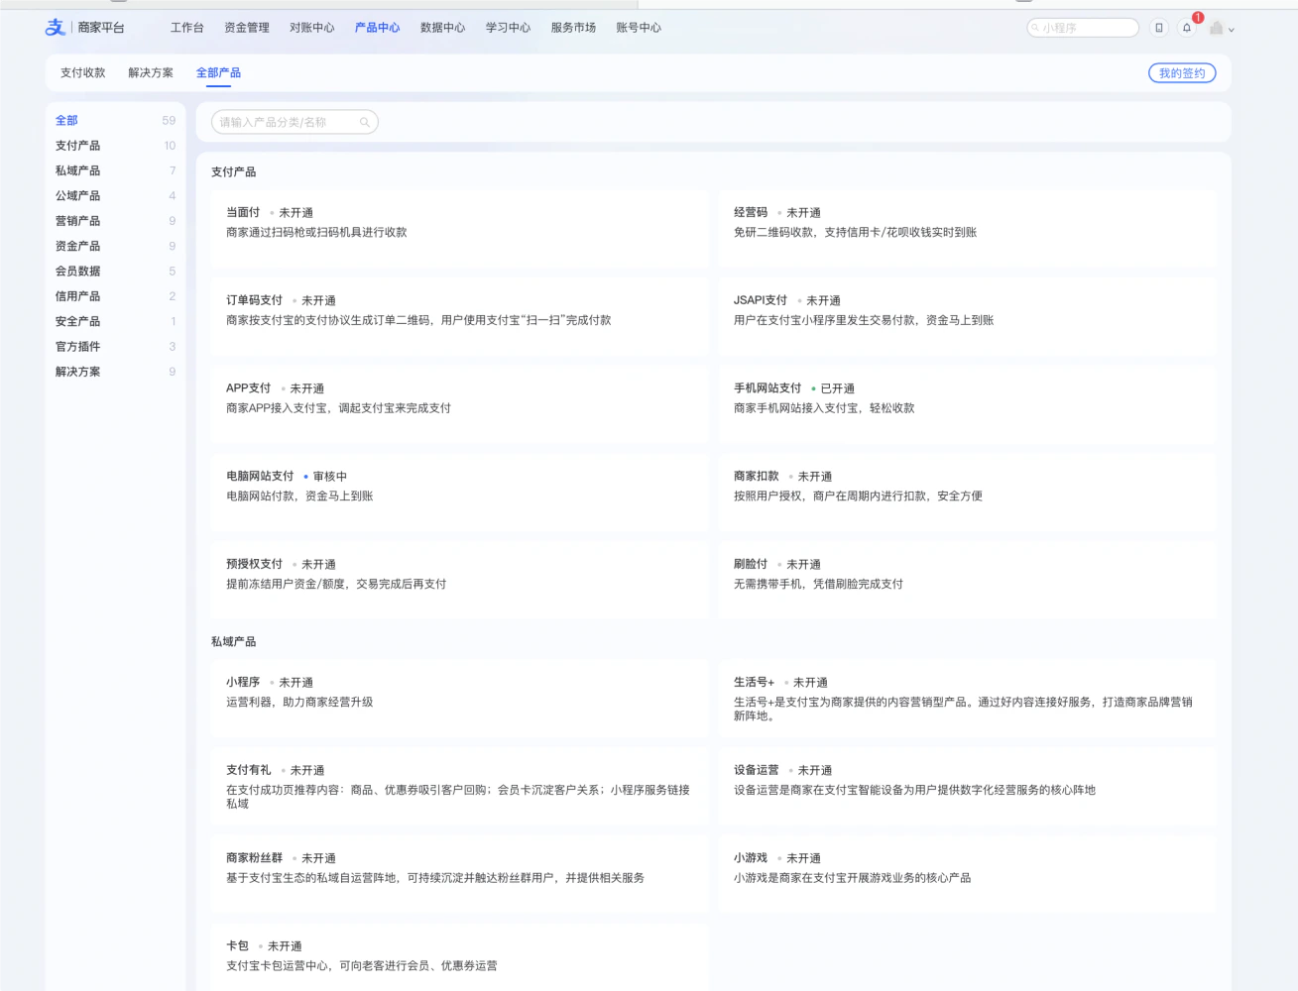Open the mobile device icon in the header
This screenshot has width=1298, height=991.
(x=1158, y=28)
